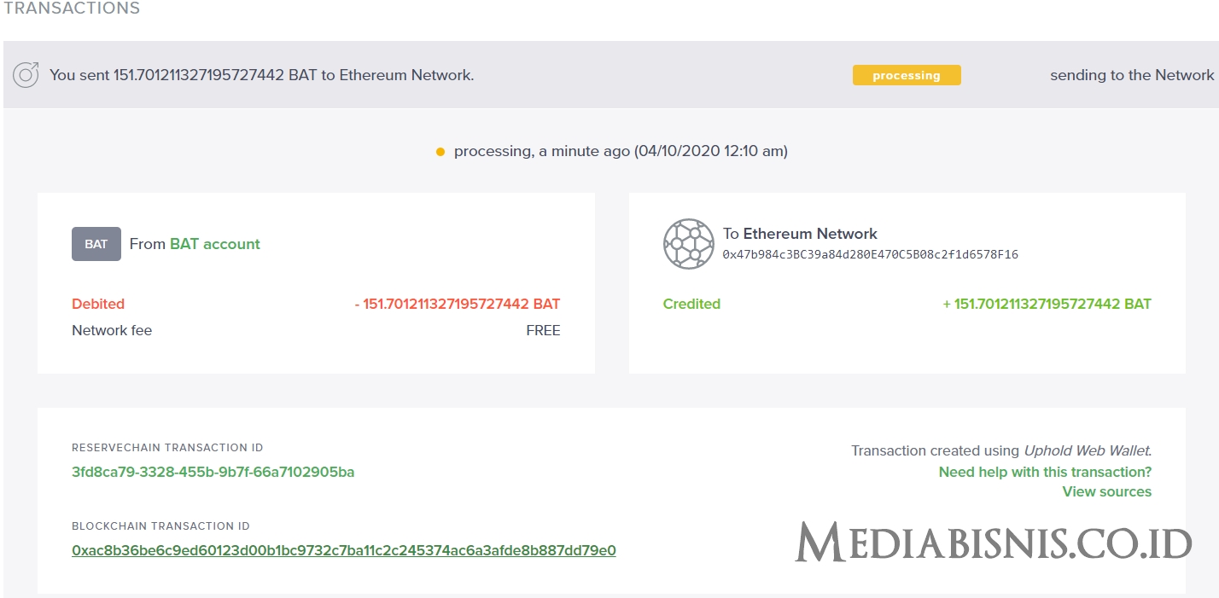1219x598 pixels.
Task: Select the TRANSACTIONS page heading
Action: pyautogui.click(x=72, y=9)
